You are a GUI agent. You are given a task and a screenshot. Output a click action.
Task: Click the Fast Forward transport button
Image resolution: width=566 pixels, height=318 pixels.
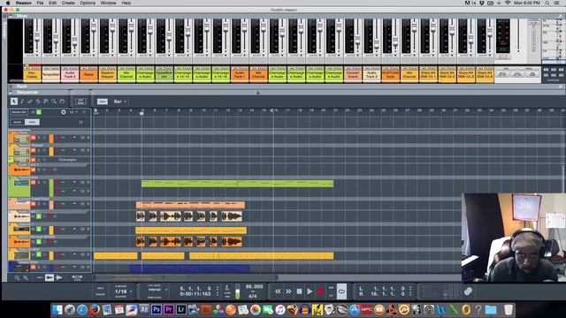point(288,291)
